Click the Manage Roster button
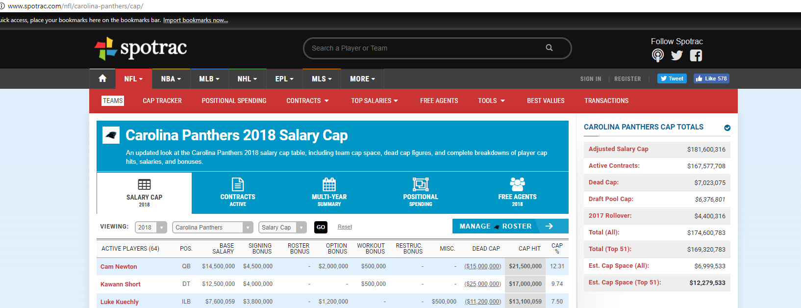Viewport: 801px width, 308px height. pyautogui.click(x=510, y=226)
